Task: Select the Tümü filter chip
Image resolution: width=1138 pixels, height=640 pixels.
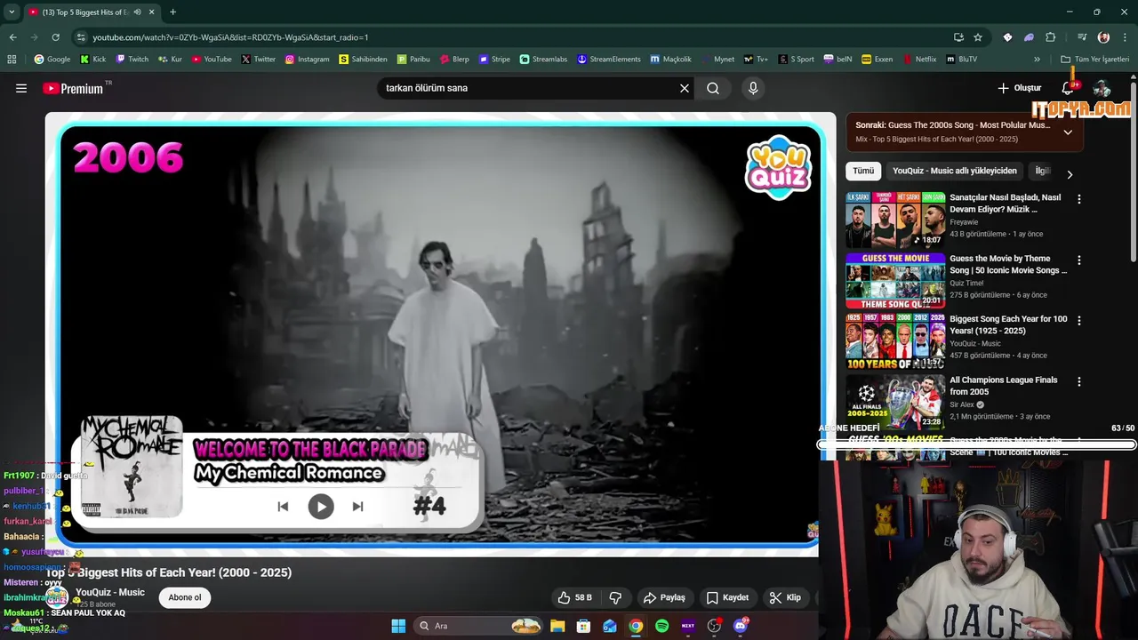Action: 863,171
